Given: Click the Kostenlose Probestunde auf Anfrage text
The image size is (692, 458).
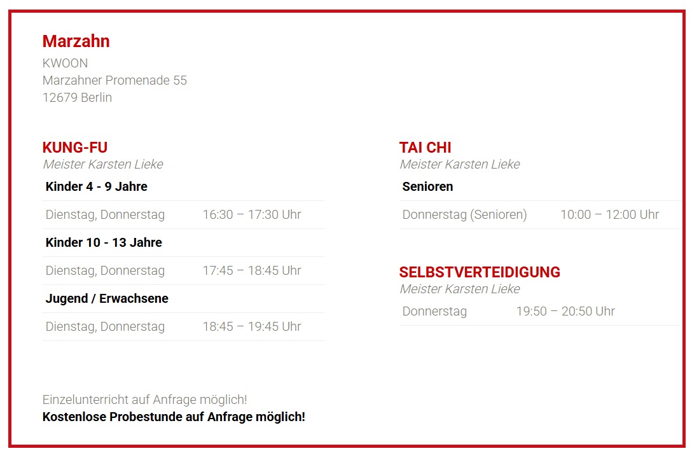Looking at the screenshot, I should click(x=174, y=417).
